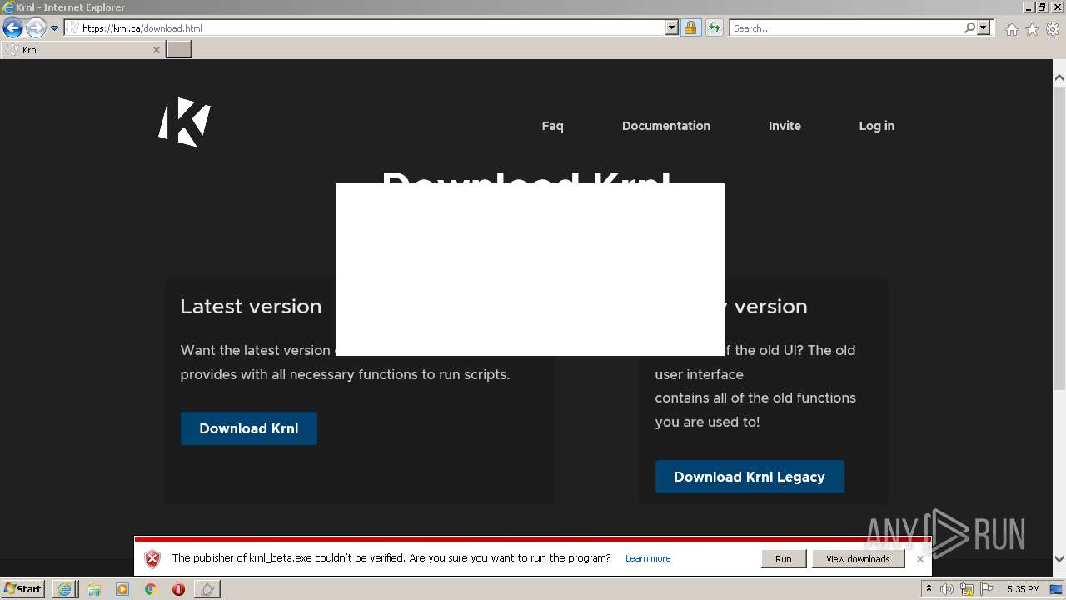Open the search provider dropdown arrow
The width and height of the screenshot is (1066, 600).
pyautogui.click(x=984, y=28)
